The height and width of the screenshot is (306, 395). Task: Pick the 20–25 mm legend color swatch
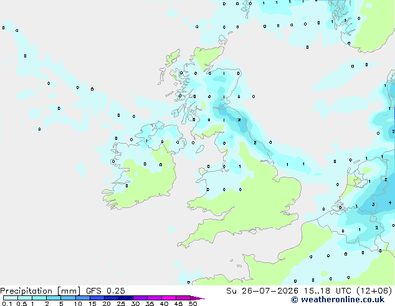click(112, 298)
